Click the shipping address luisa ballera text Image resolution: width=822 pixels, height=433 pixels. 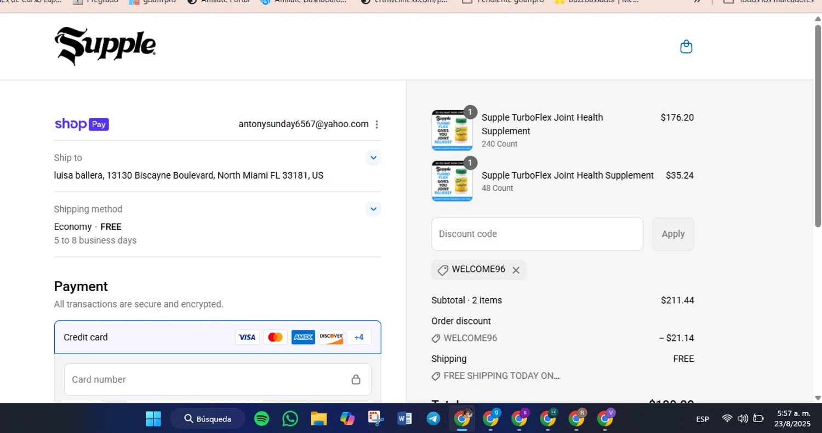[189, 175]
